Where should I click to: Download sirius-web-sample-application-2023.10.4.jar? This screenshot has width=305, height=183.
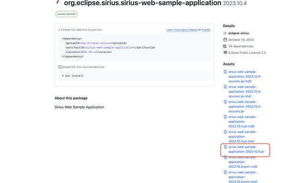[x=246, y=149]
